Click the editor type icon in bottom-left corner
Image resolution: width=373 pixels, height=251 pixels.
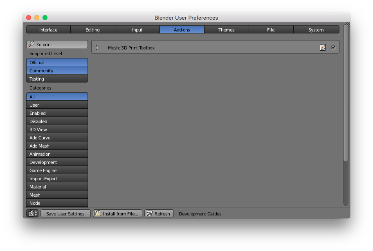[x=32, y=213]
